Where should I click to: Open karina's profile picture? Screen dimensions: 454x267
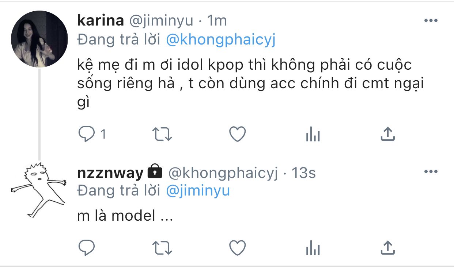(39, 39)
